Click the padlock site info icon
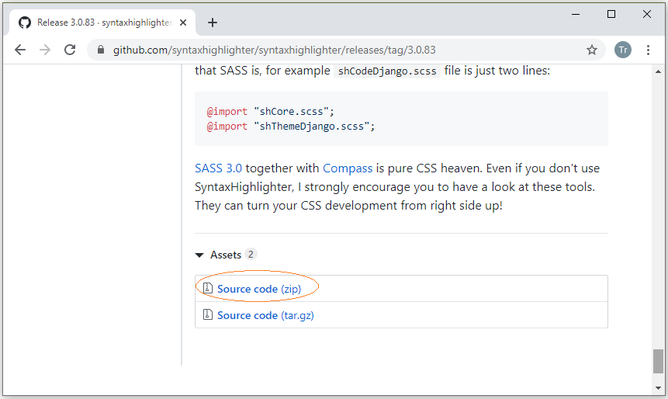Viewport: 668px width, 399px height. [x=100, y=50]
